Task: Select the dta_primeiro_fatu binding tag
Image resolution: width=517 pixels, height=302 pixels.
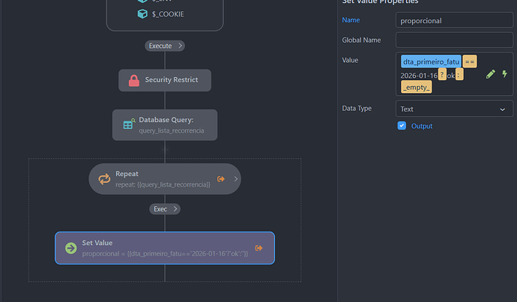Action: [430, 61]
